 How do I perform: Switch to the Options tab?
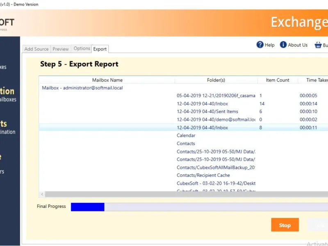(x=82, y=48)
